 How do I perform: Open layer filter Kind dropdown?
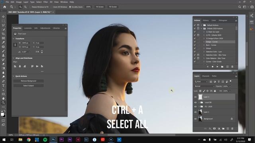pyautogui.click(x=201, y=81)
